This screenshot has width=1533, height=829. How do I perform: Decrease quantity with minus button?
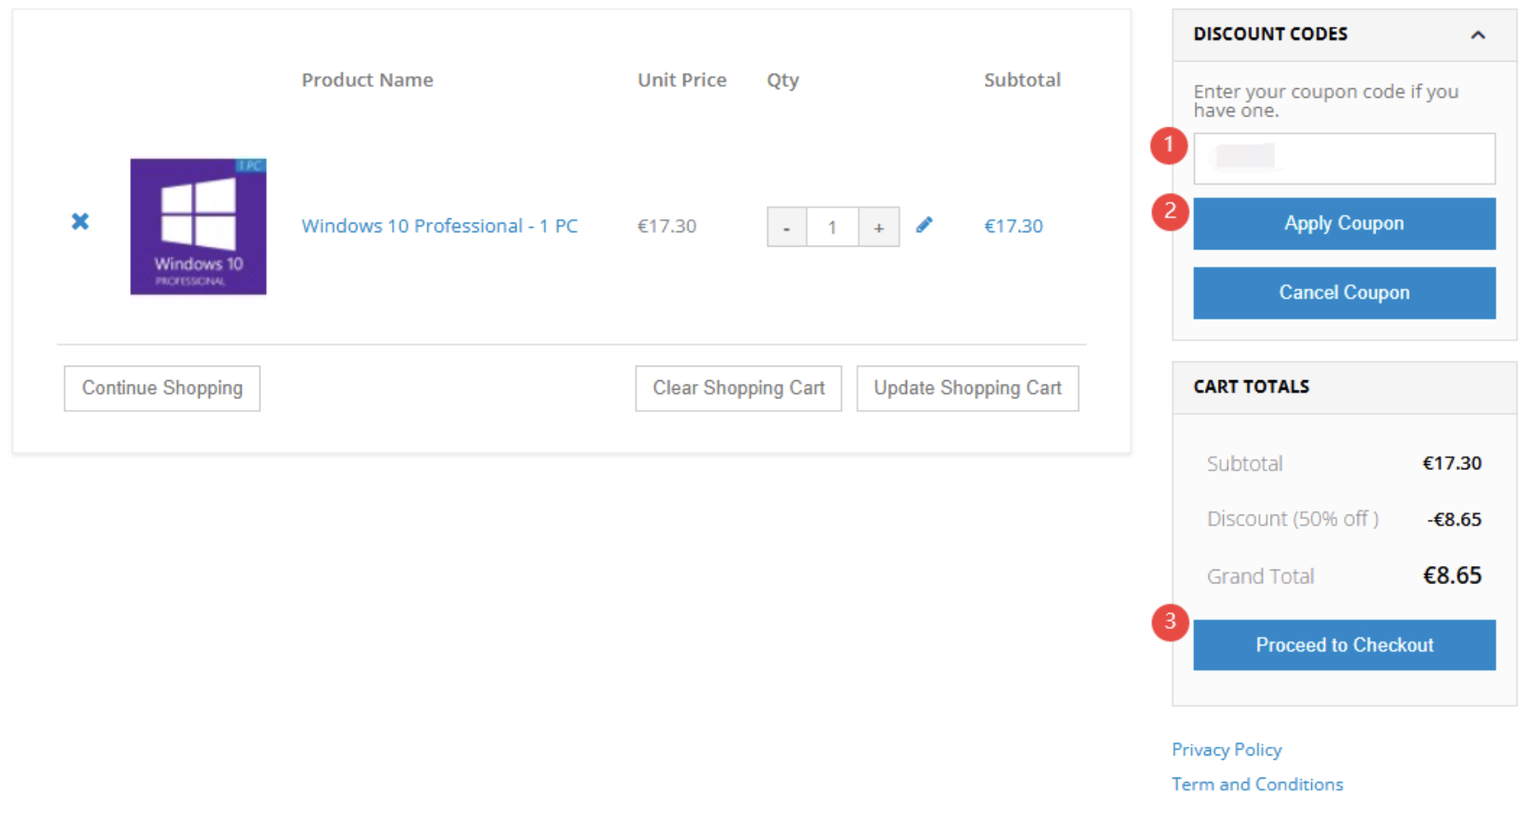click(786, 228)
